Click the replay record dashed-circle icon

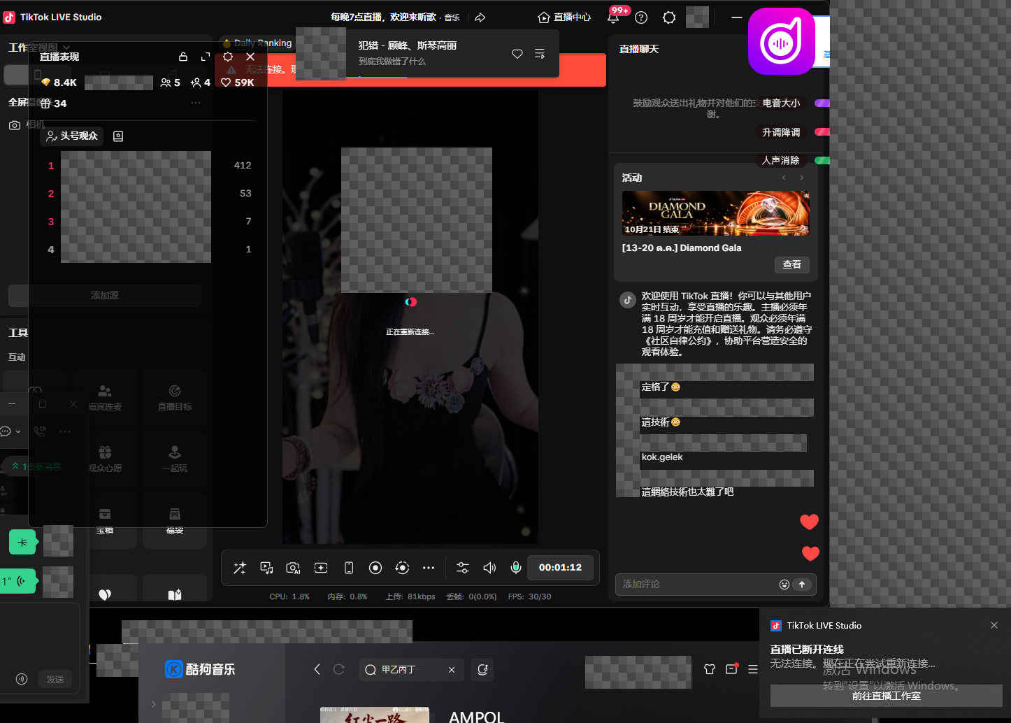click(x=402, y=568)
